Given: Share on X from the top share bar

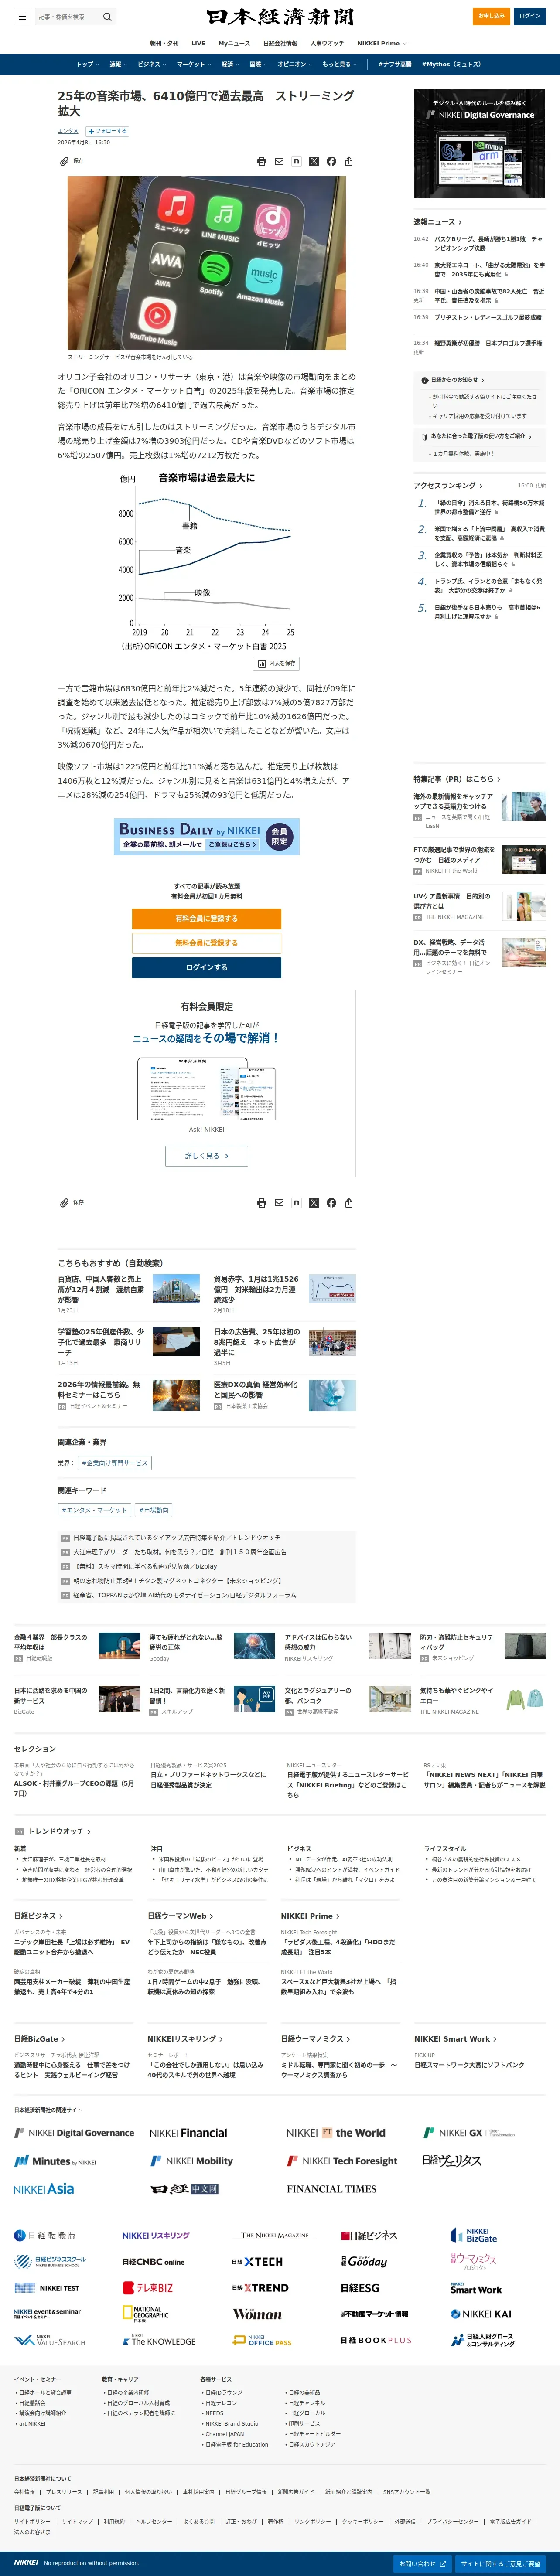Looking at the screenshot, I should (314, 161).
